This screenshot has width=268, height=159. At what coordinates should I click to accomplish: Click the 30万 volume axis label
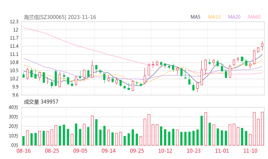pos(13,117)
